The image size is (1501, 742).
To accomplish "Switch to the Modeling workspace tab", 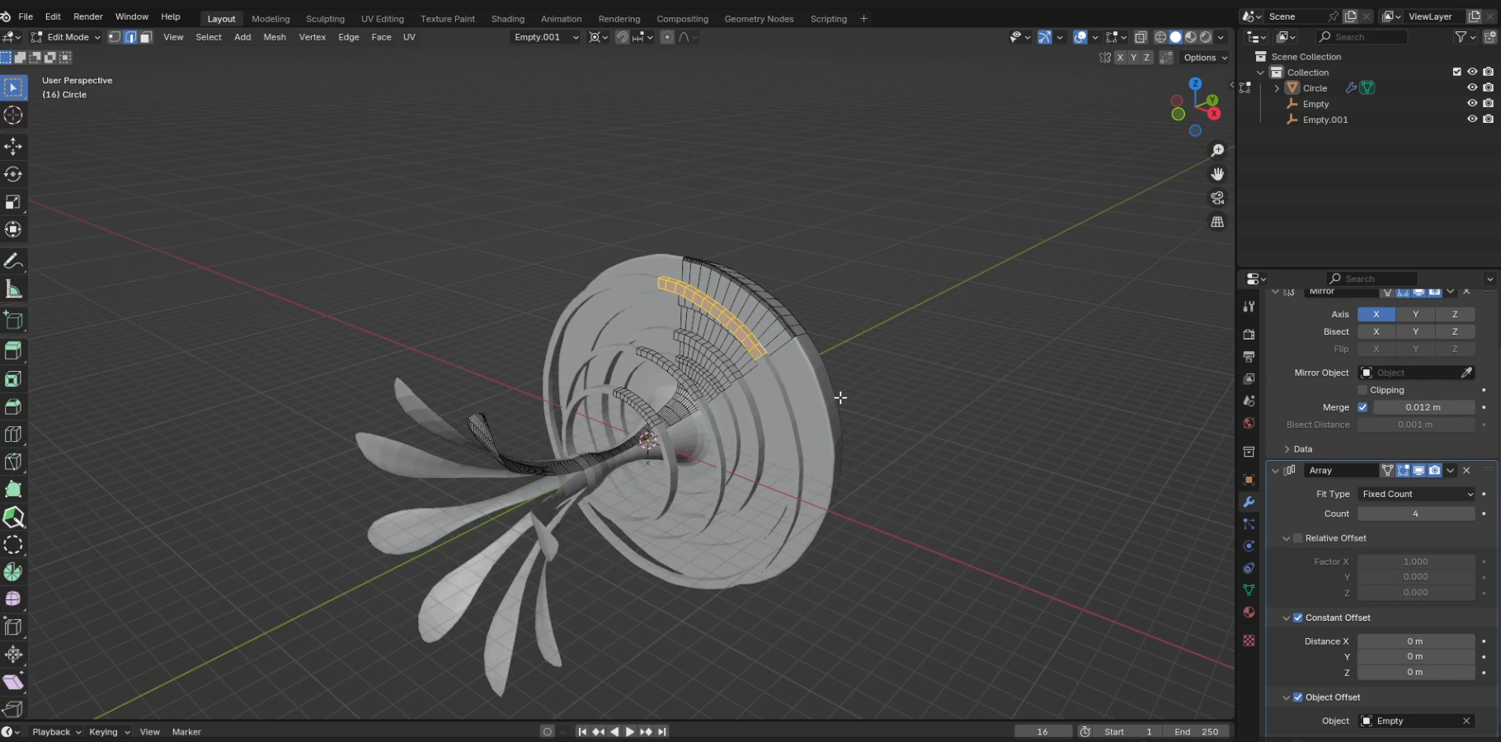I will 271,19.
